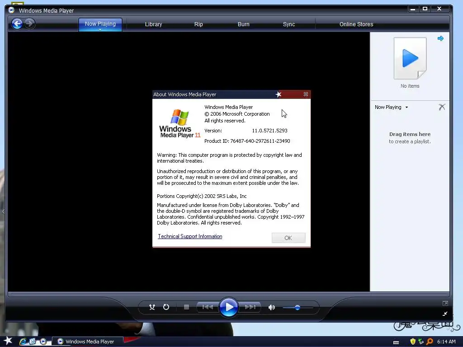Image resolution: width=463 pixels, height=347 pixels.
Task: Open the Now Playing tab
Action: point(100,23)
